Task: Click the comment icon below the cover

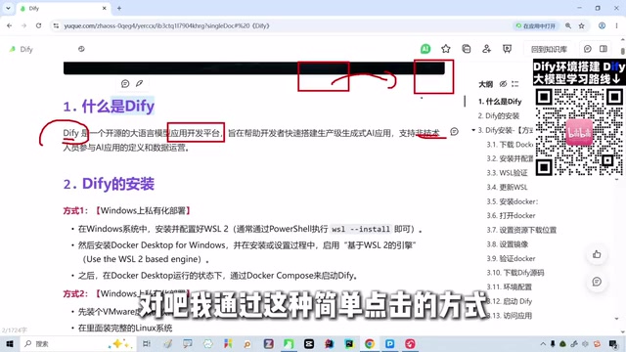Action: pyautogui.click(x=125, y=83)
